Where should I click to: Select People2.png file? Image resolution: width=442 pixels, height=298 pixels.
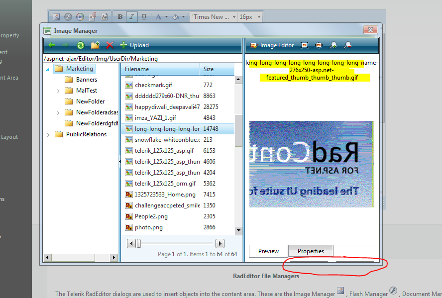pyautogui.click(x=178, y=216)
